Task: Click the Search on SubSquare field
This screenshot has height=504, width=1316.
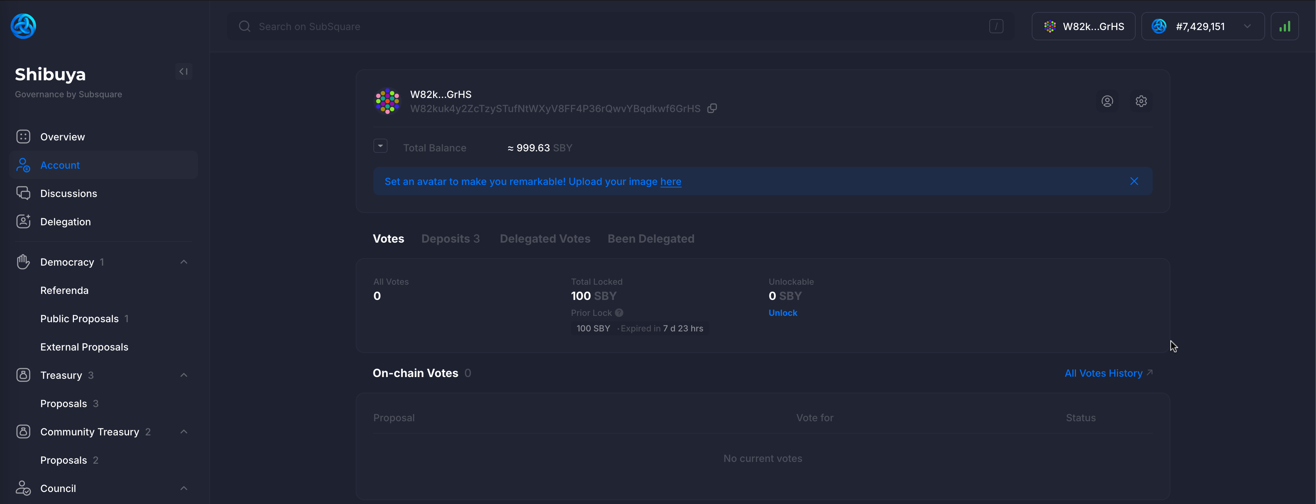Action: tap(613, 27)
